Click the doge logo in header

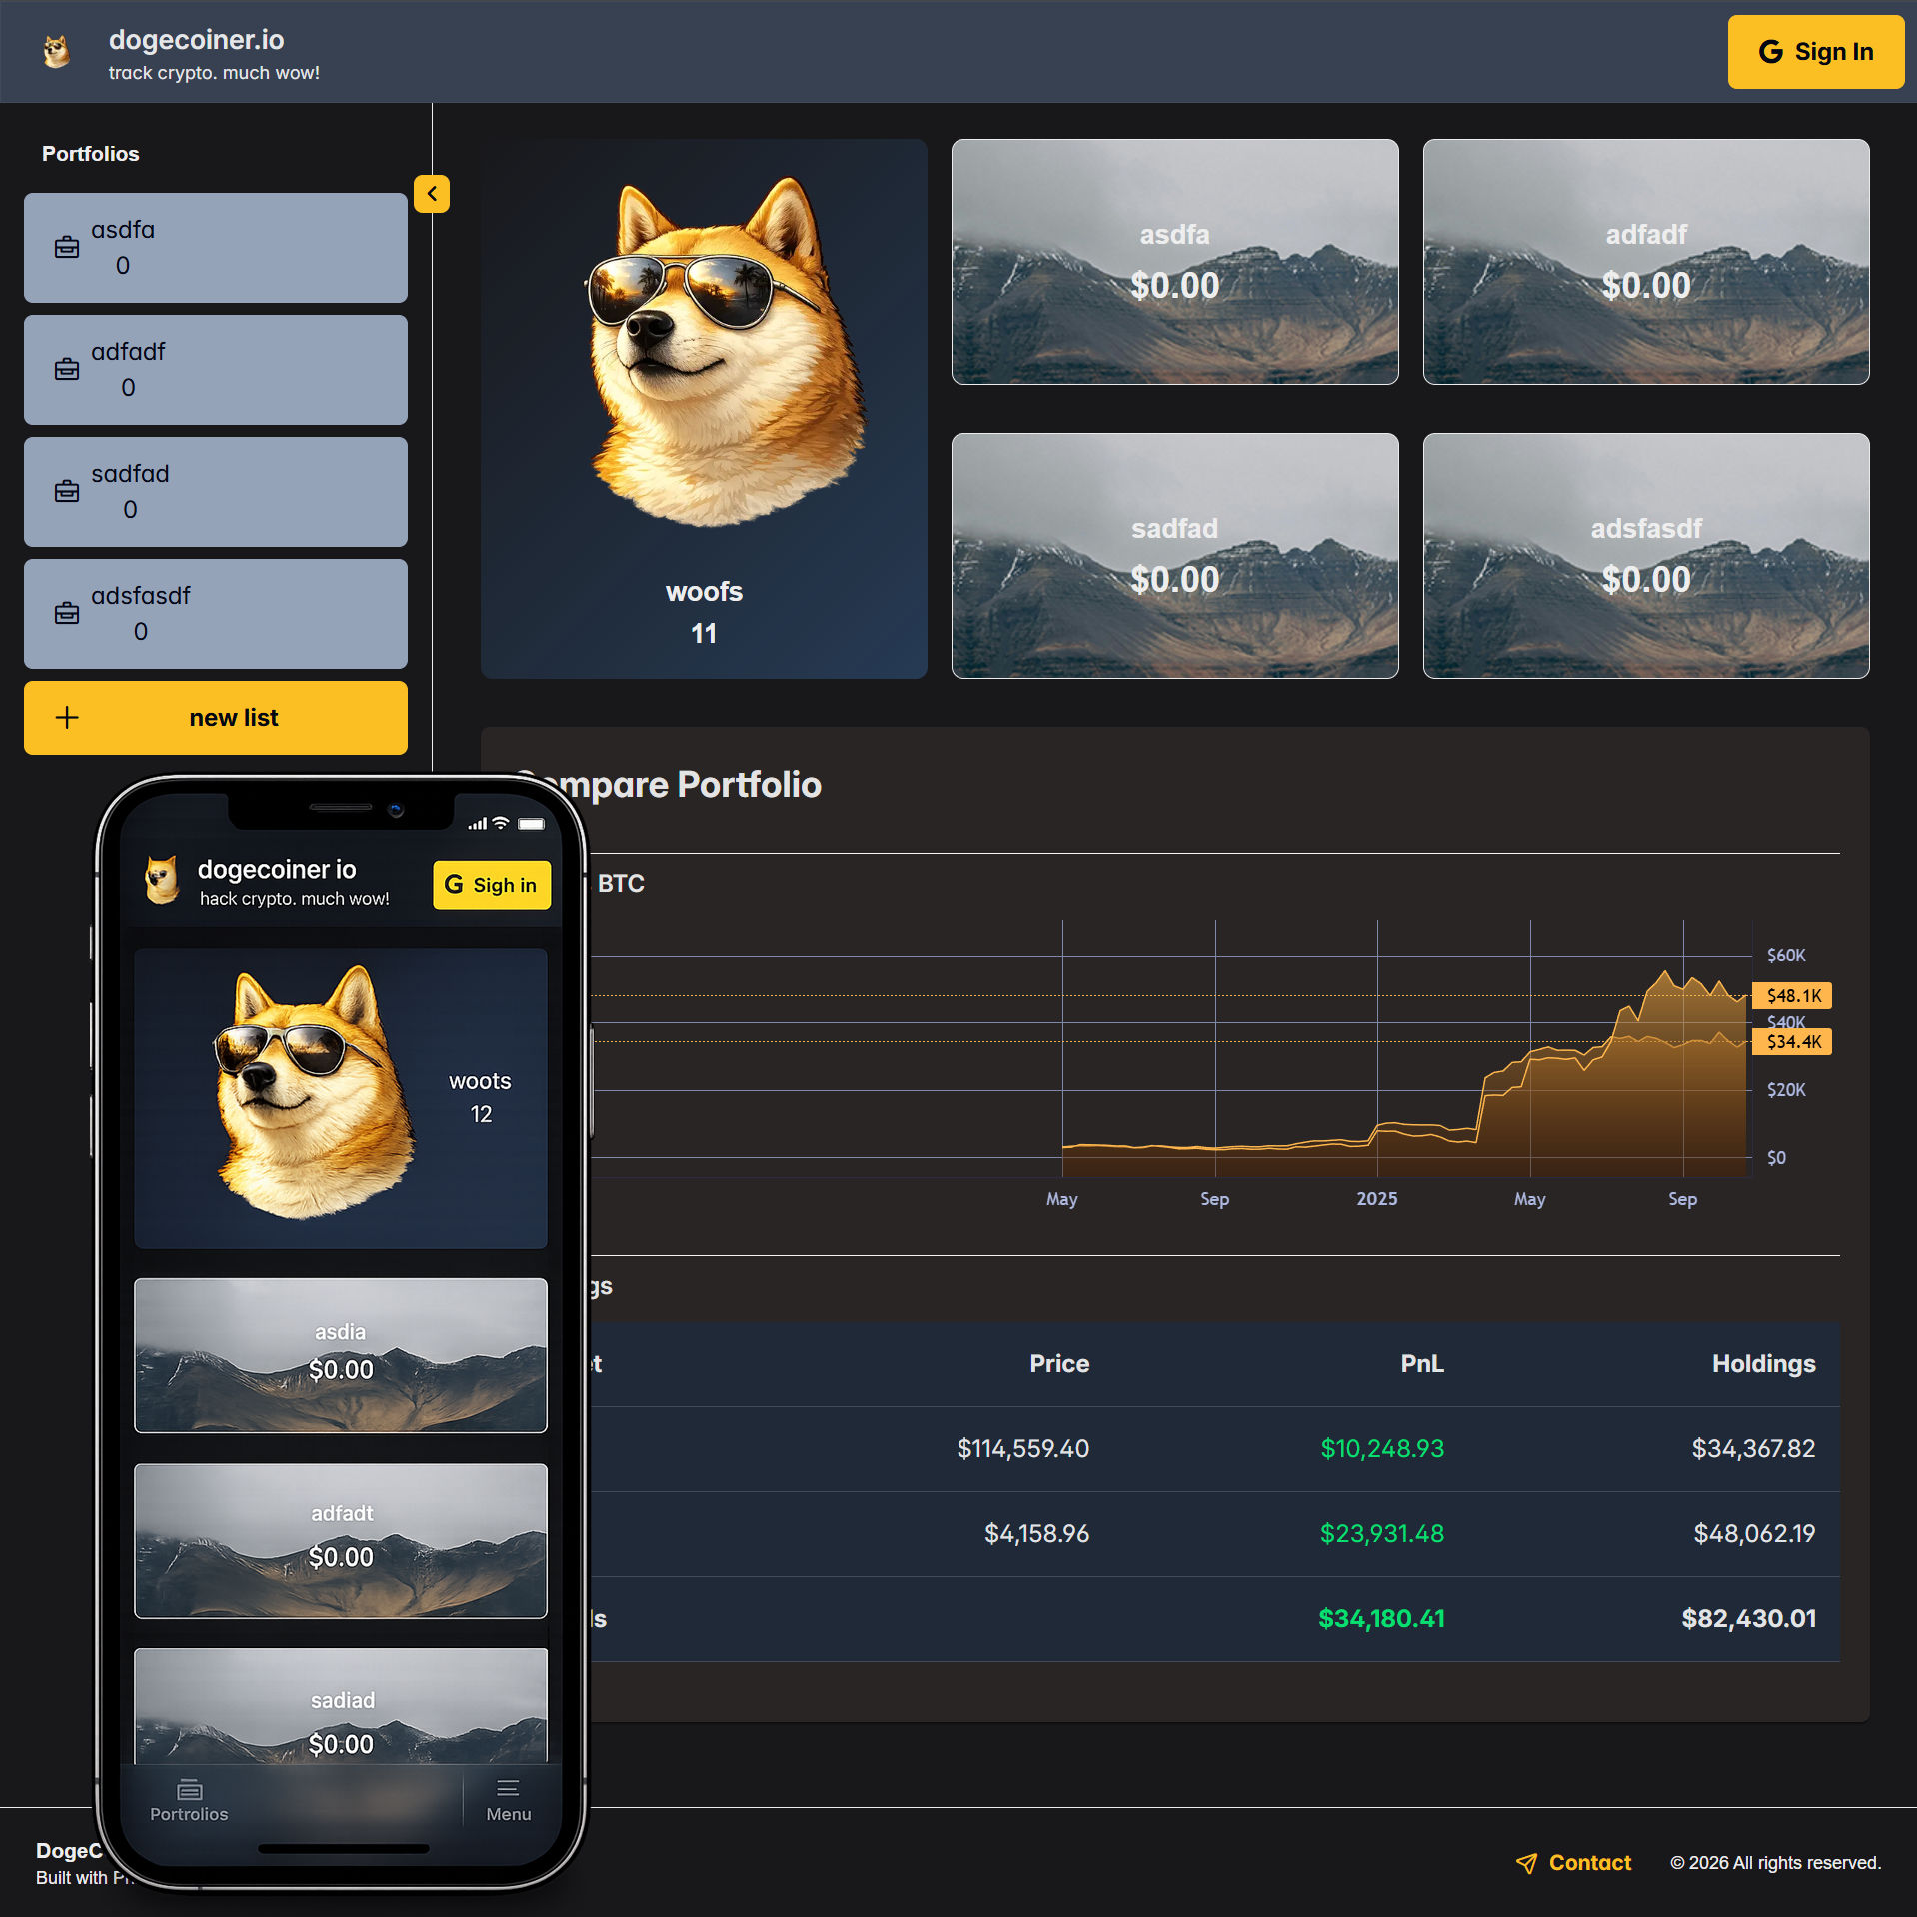coord(57,52)
